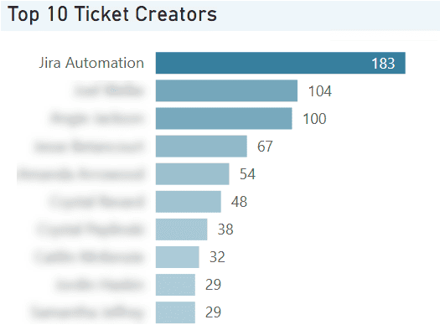The height and width of the screenshot is (330, 440).
Task: Click the blurred name beside the 104 bar
Action: [x=109, y=90]
